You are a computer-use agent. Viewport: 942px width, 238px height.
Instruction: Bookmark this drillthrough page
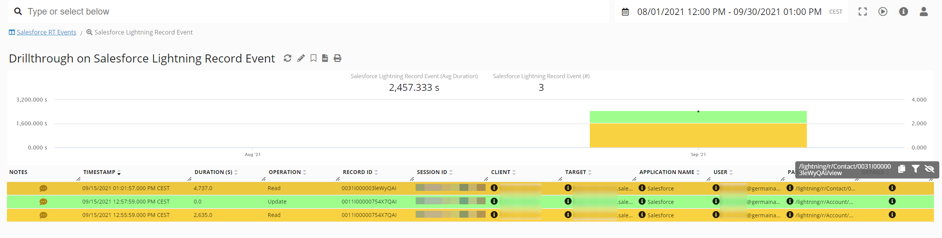(313, 58)
